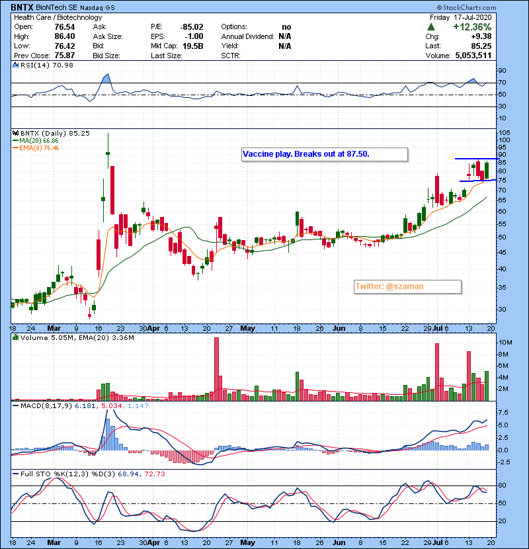Click the tallest red volume bar in late April
This screenshot has height=549, width=529.
(216, 369)
